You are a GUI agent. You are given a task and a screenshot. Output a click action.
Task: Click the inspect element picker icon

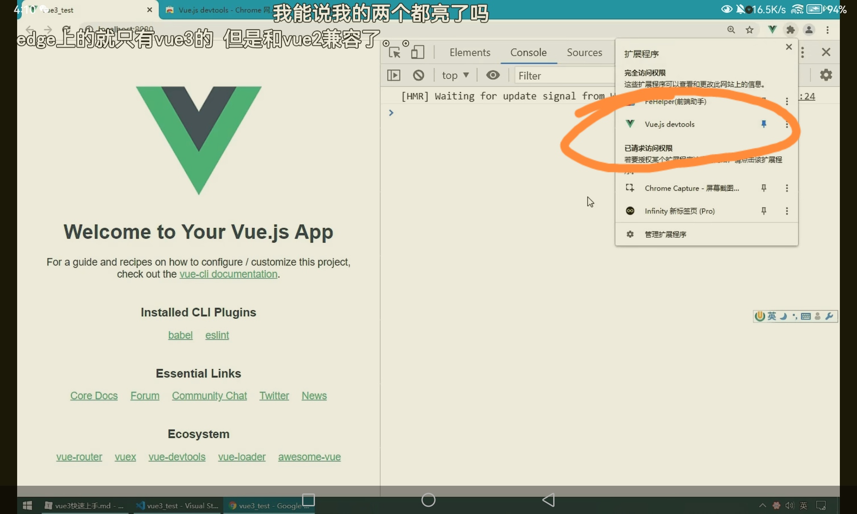point(394,53)
